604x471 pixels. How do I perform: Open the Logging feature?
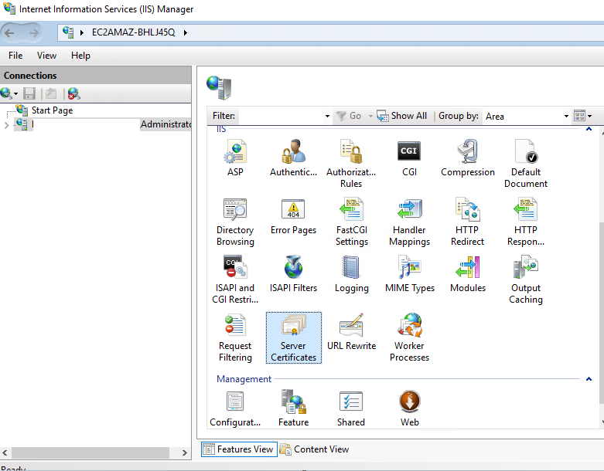coord(351,275)
